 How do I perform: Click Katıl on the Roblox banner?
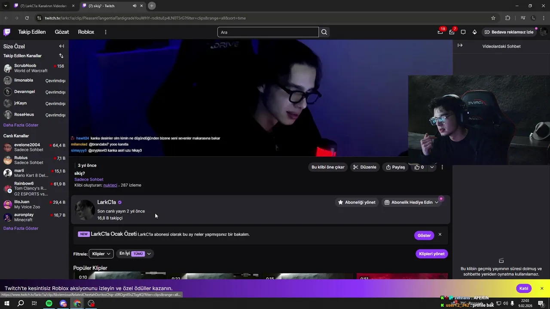pos(524,288)
